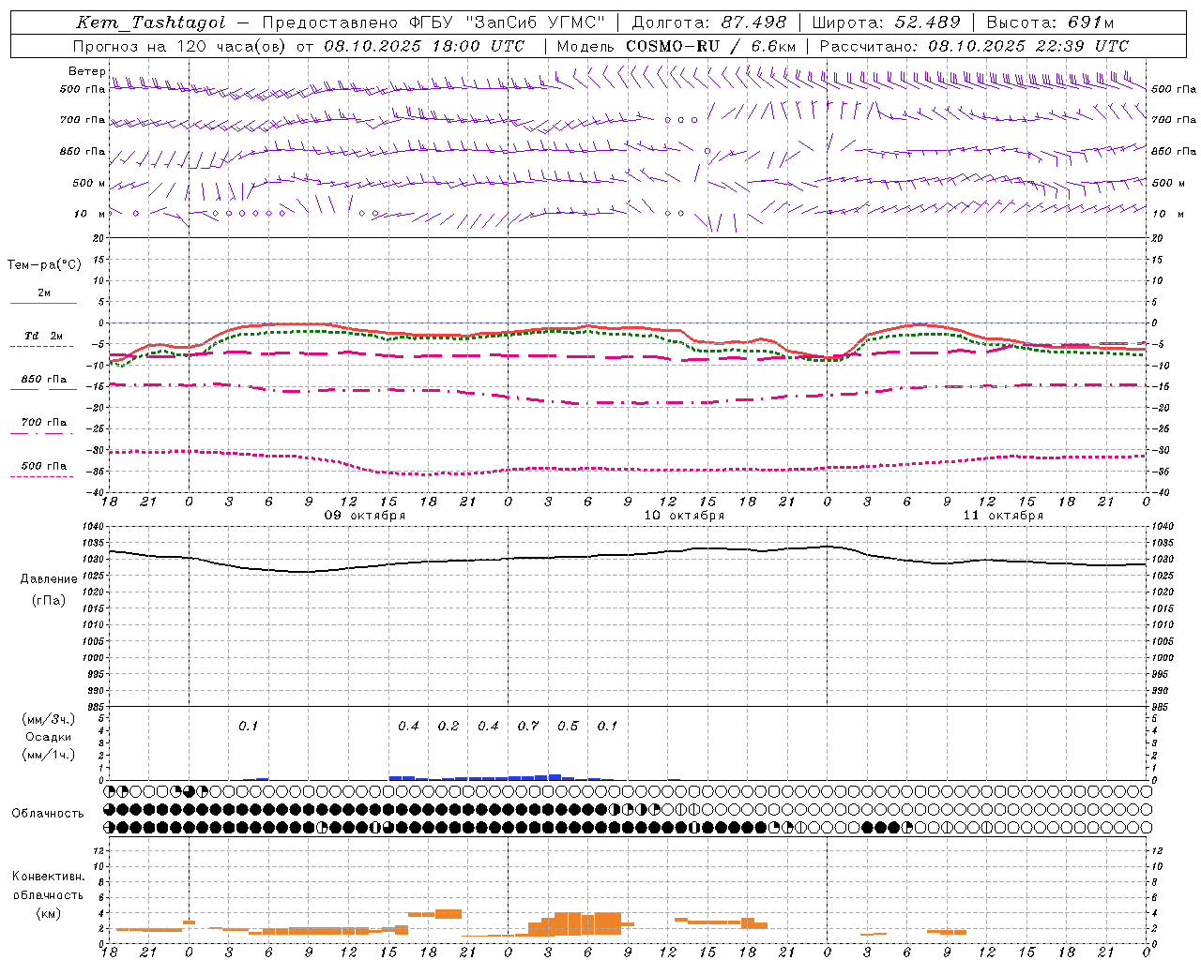Click the '2м' temperature legend entry
This screenshot has height=960, width=1201.
(x=44, y=293)
